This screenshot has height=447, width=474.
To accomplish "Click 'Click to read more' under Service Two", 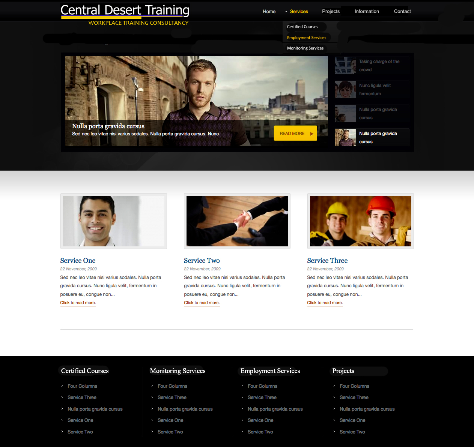I will pyautogui.click(x=202, y=303).
